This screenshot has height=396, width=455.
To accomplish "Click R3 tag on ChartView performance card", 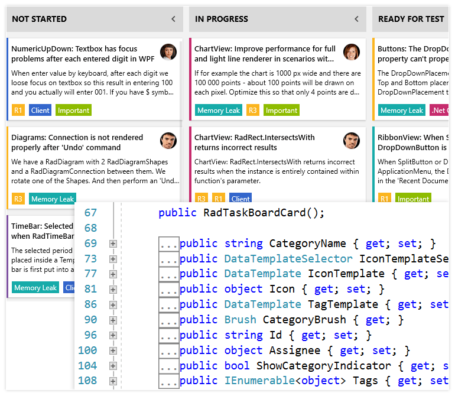I will (253, 111).
